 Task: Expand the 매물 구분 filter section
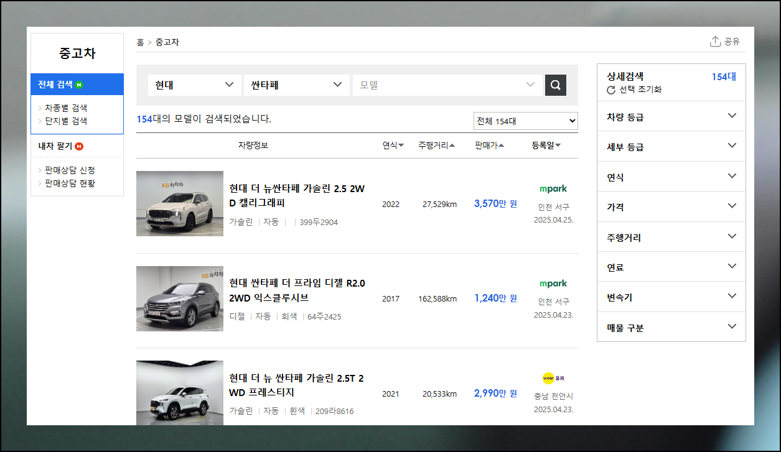pyautogui.click(x=671, y=327)
